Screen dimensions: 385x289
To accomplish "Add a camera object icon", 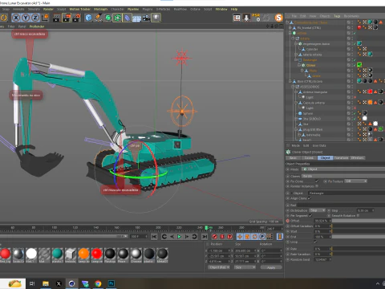I will click(x=146, y=18).
